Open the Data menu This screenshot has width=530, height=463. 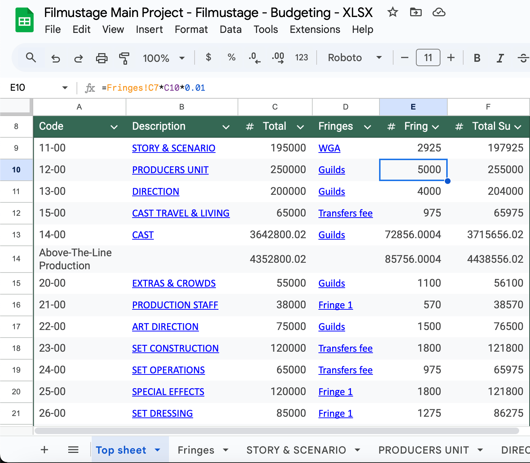tap(231, 29)
